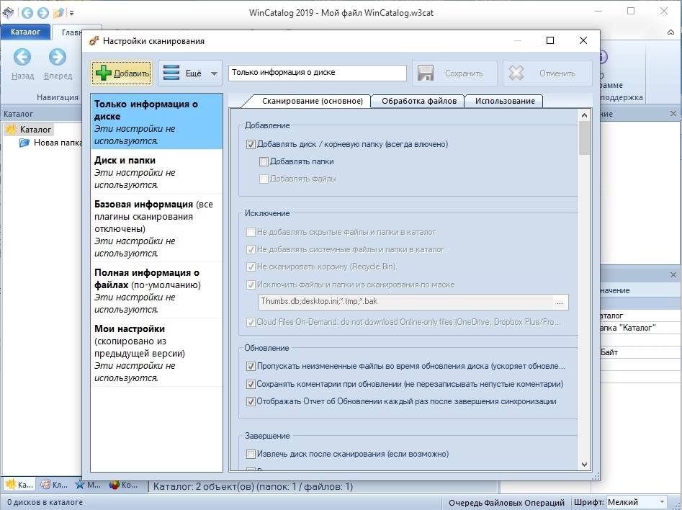The image size is (682, 510).
Task: Click the preset name input field
Action: (x=318, y=73)
